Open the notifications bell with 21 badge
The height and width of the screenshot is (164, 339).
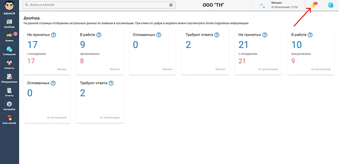pos(313,5)
